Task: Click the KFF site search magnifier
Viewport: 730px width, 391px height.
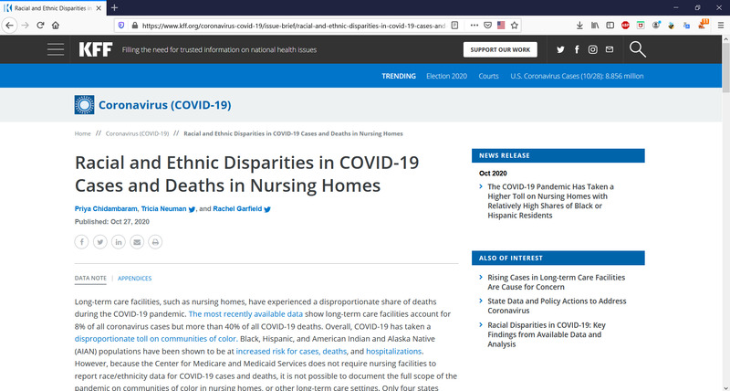Action: pos(637,49)
